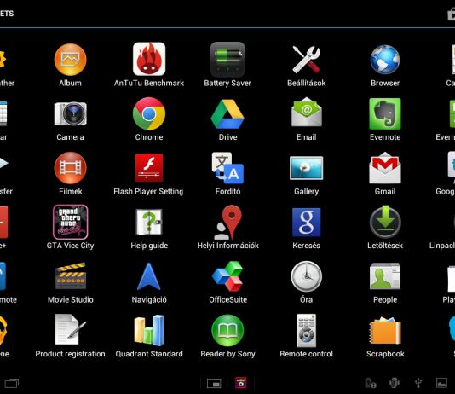Viewport: 455px width, 394px height.
Task: Open the Filmek movies app
Action: pyautogui.click(x=70, y=168)
